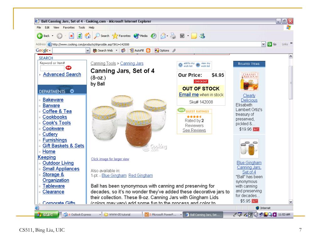Click the Google toolbar search field
Screen dimensions: 321x240
(69, 50)
